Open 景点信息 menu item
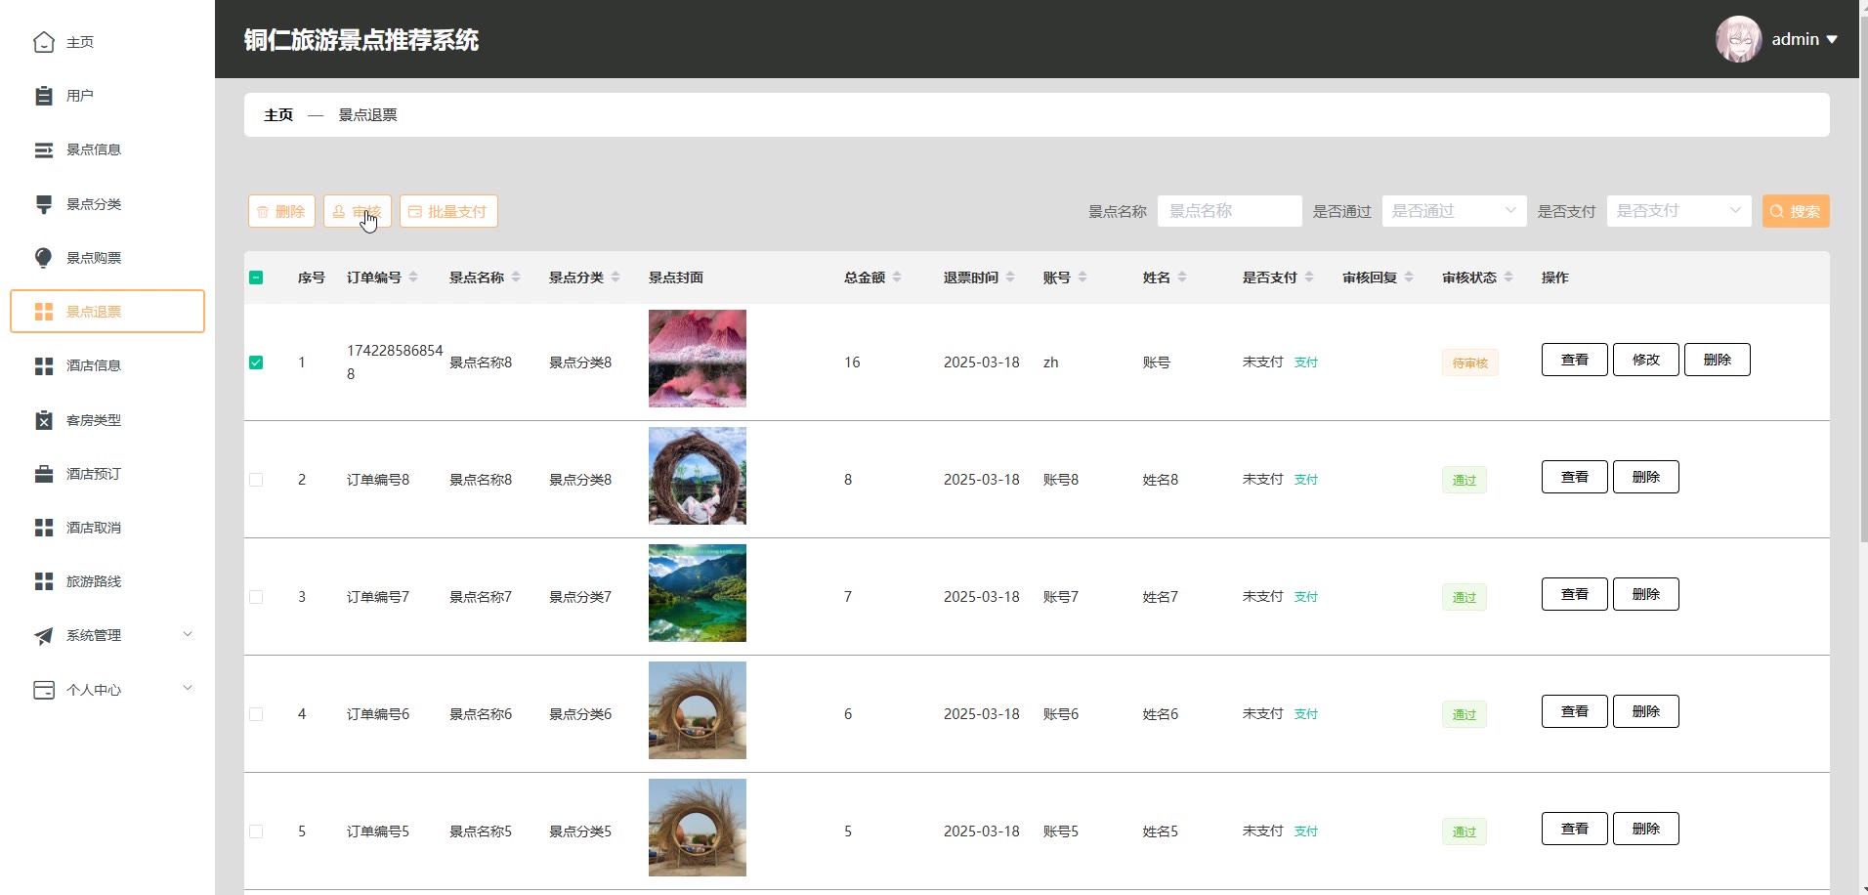Screen dimensions: 1868x895 point(107,149)
